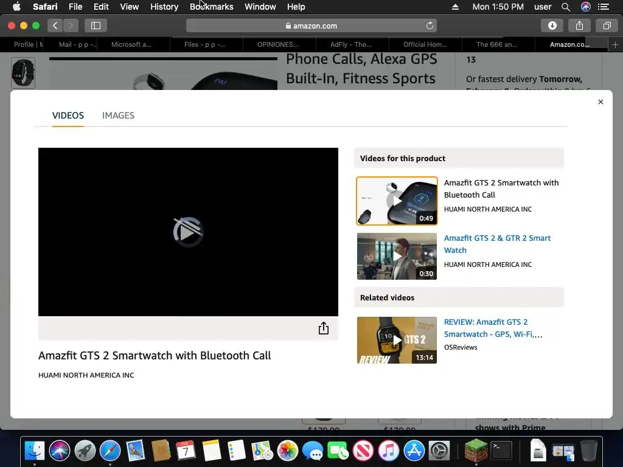The image size is (623, 467).
Task: Open Terminal from the Dock
Action: [501, 451]
